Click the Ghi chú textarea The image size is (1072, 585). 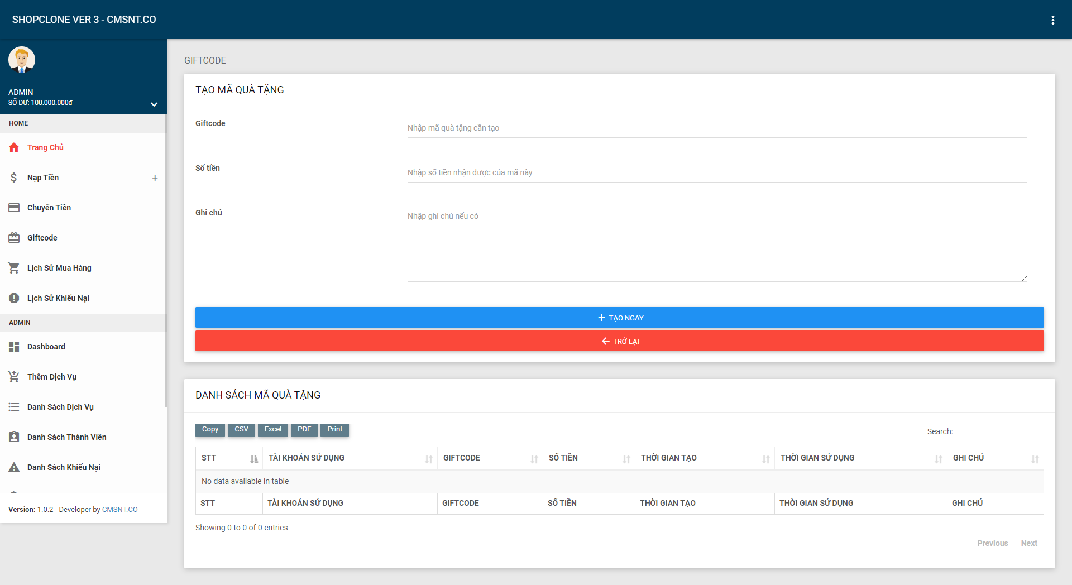tap(717, 244)
